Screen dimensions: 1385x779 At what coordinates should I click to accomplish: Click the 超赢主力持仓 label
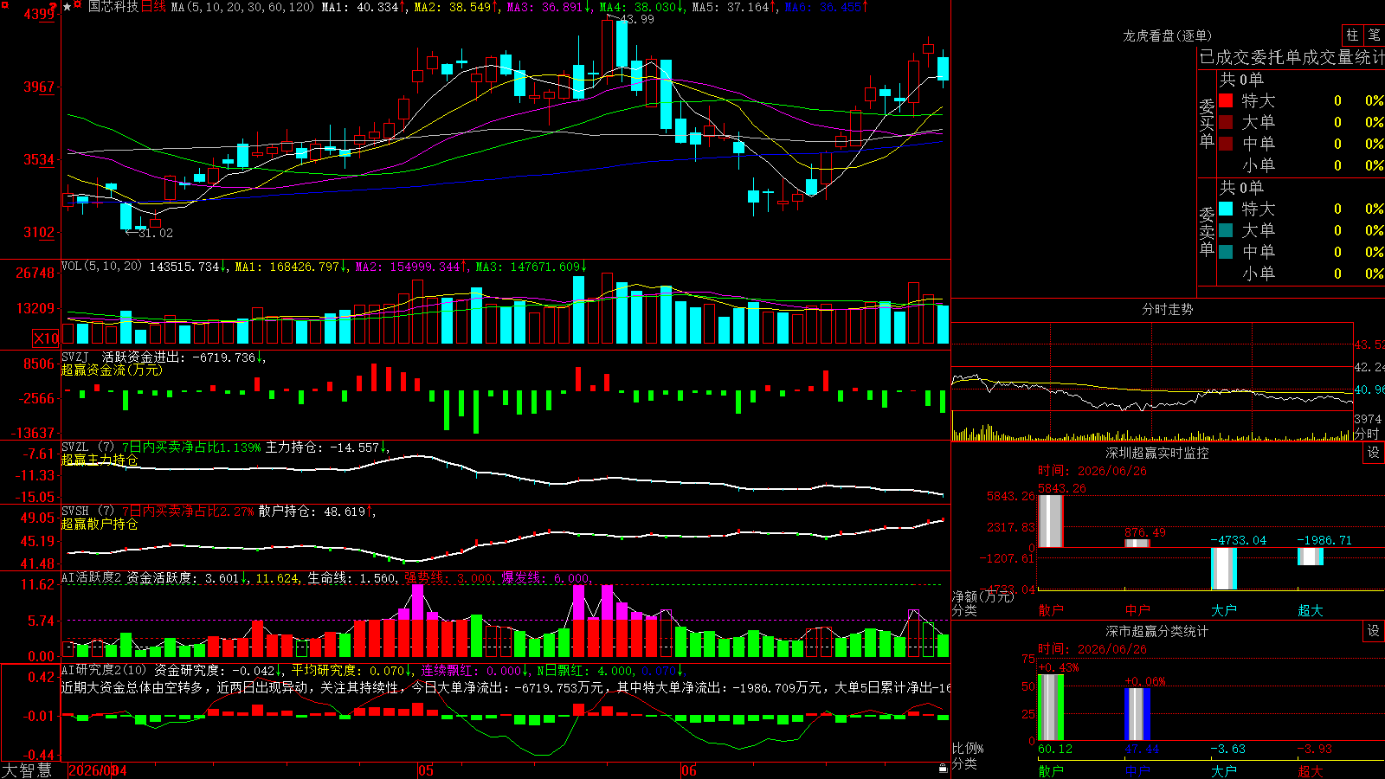point(100,460)
